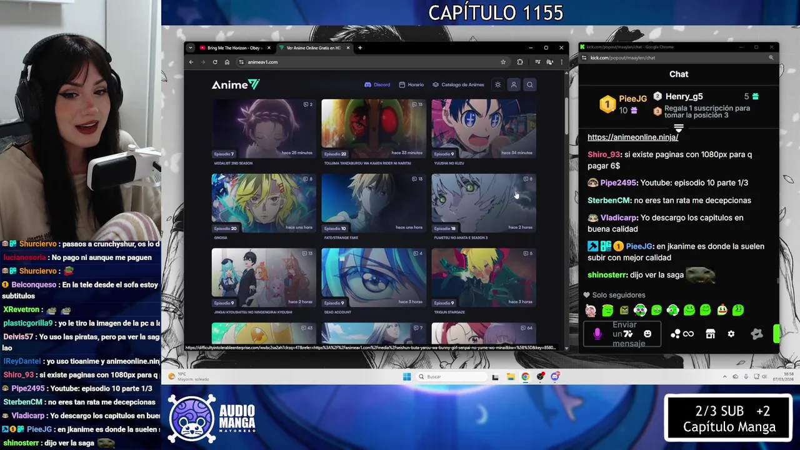The height and width of the screenshot is (450, 800).
Task: Open Jingai Kyoushitsu no Ningengirai Kyoushi thumbnail
Action: [264, 277]
